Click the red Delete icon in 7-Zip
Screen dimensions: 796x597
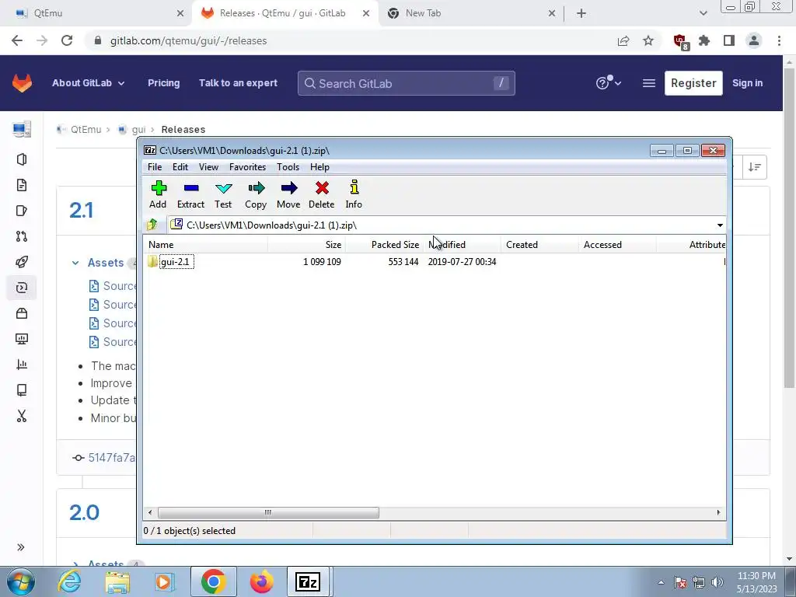pos(321,194)
